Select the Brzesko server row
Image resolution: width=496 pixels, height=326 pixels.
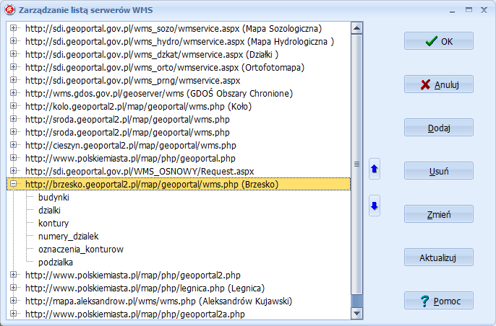point(179,184)
